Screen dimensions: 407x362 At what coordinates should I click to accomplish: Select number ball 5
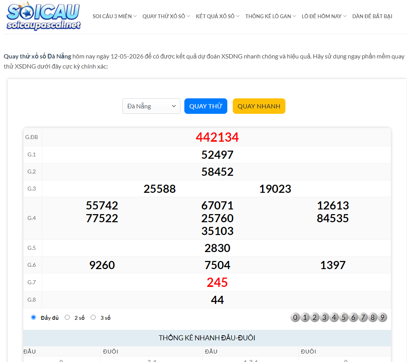click(x=343, y=317)
